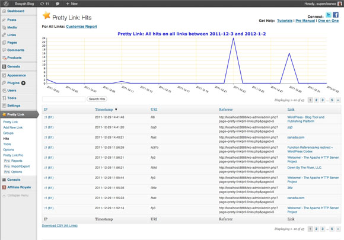
Task: Select Add New Link in sidebar
Action: tap(12, 127)
